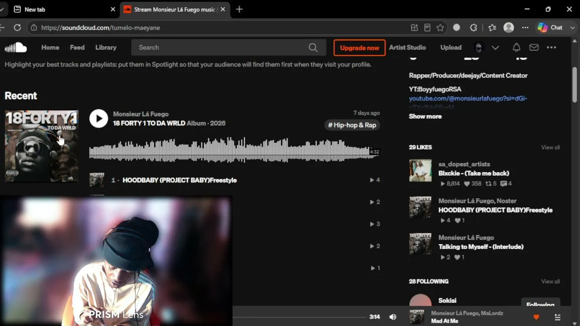Open the Hip-hop & Rap tag
The height and width of the screenshot is (326, 580).
point(352,125)
